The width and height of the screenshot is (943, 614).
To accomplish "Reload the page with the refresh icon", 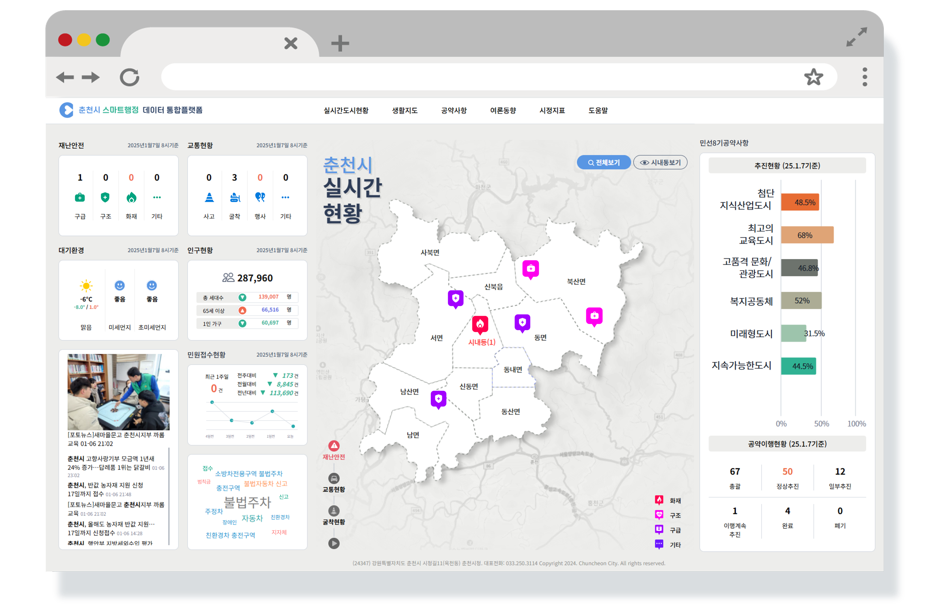I will [130, 77].
